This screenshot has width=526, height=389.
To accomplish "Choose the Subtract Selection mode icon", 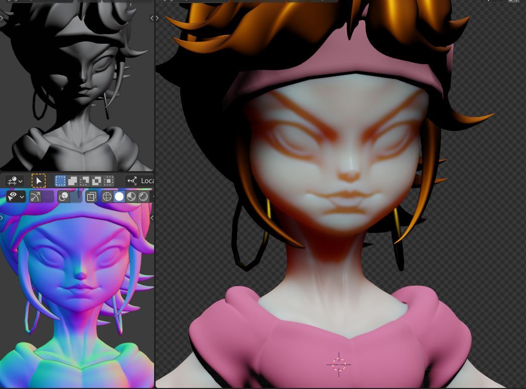I will coord(85,181).
